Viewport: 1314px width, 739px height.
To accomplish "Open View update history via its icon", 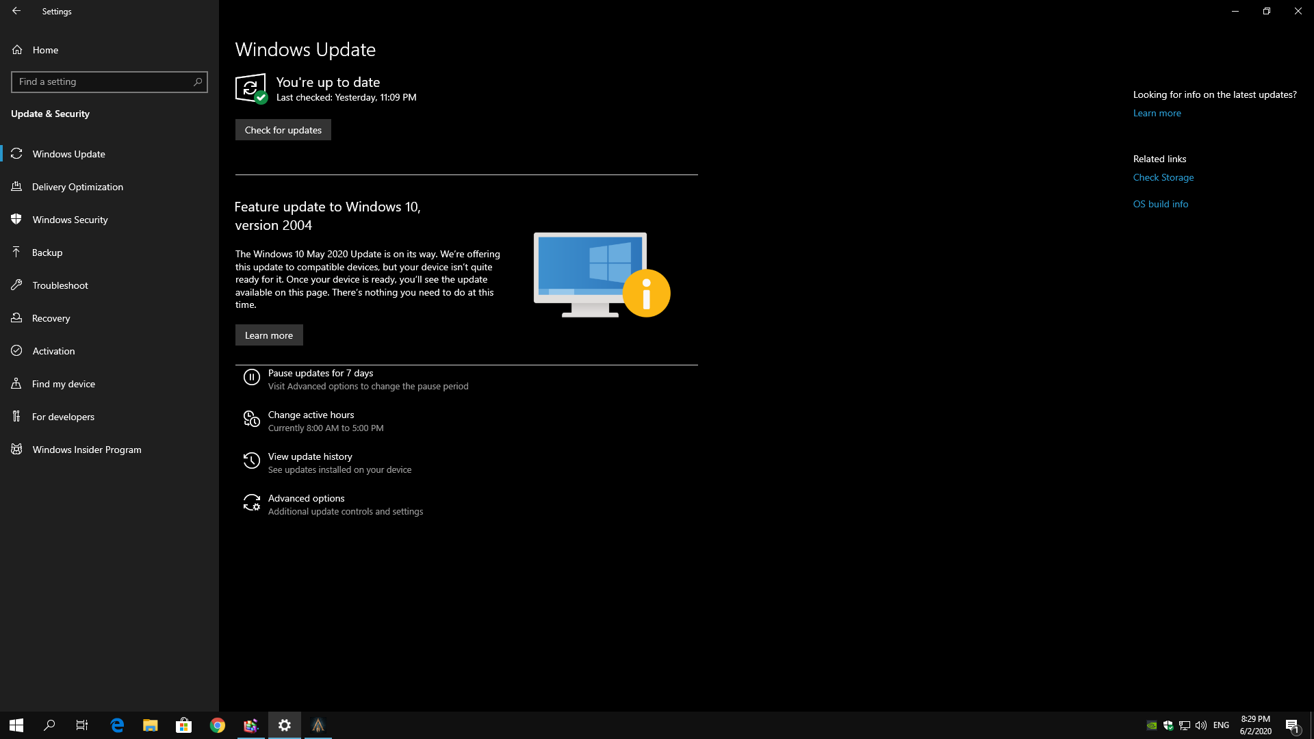I will (x=251, y=461).
